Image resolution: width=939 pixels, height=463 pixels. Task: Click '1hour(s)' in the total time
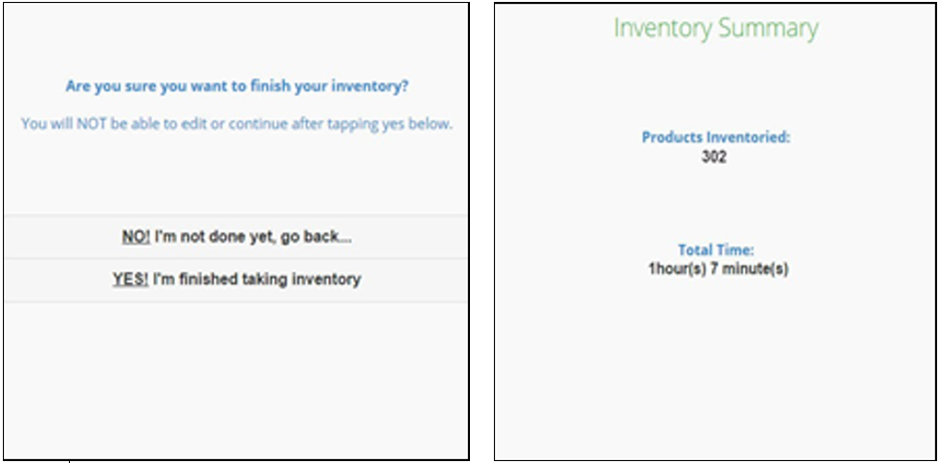677,269
